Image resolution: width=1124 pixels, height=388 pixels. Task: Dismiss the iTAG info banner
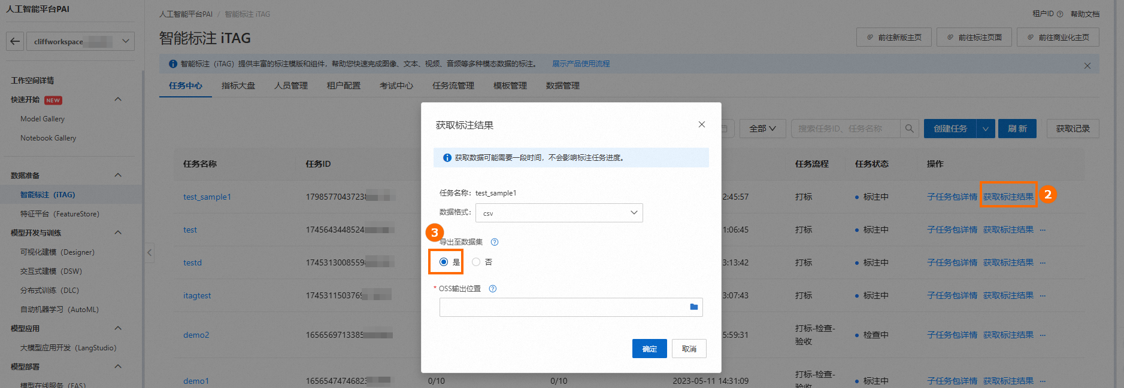pyautogui.click(x=1087, y=66)
